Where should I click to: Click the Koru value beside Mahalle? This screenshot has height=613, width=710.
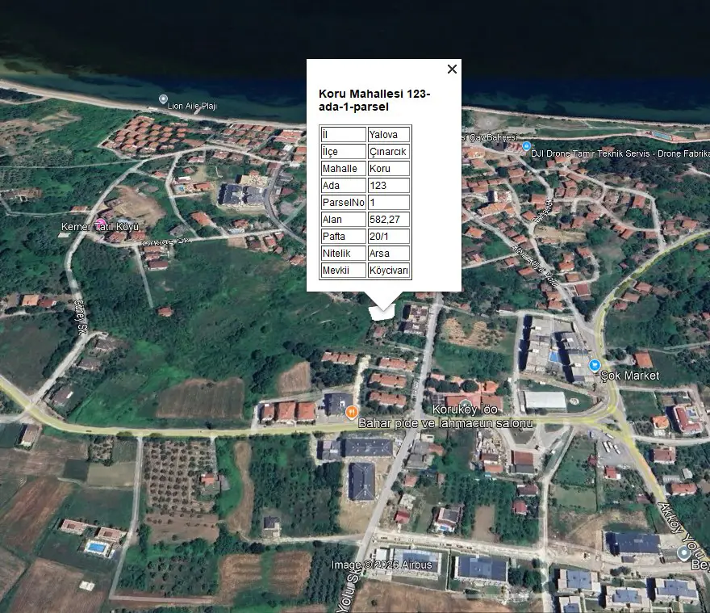coord(389,168)
